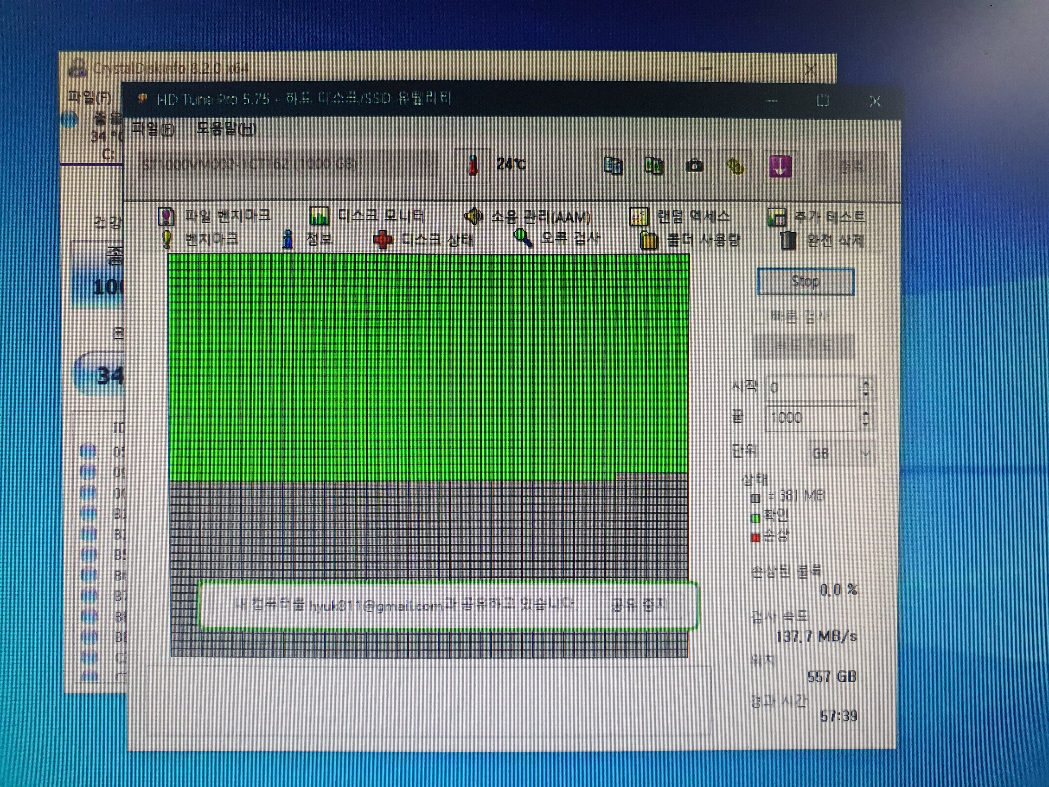The width and height of the screenshot is (1049, 787).
Task: Click the 557 GB position value
Action: click(832, 676)
